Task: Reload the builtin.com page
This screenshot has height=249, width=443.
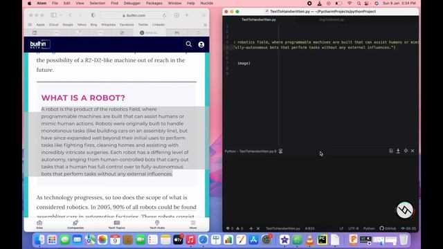Action: tap(164, 15)
